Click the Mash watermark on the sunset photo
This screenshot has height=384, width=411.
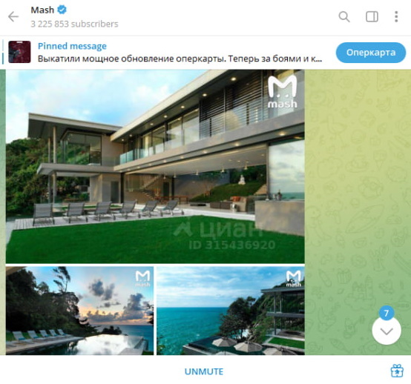coord(143,279)
